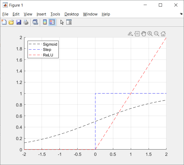Click the MATLAB logo in title bar

click(x=5, y=5)
